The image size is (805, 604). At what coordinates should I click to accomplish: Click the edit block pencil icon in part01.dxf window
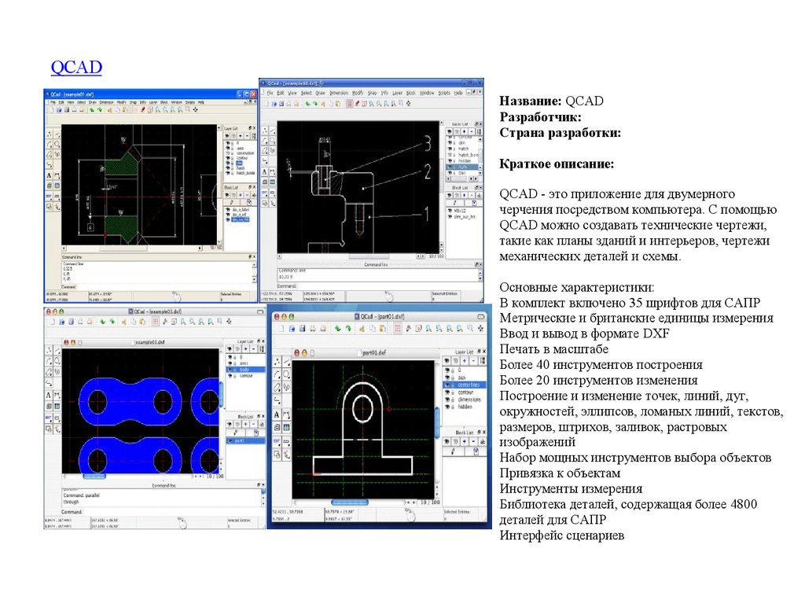coord(453,451)
